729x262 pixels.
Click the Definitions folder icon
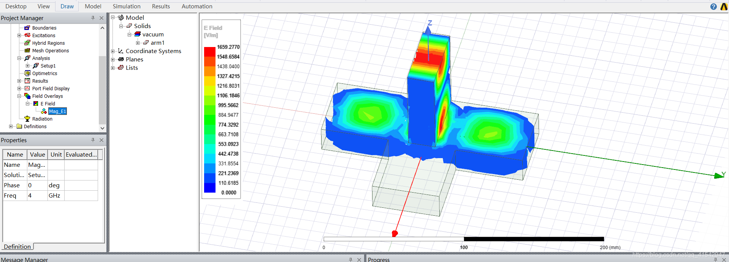coord(19,126)
